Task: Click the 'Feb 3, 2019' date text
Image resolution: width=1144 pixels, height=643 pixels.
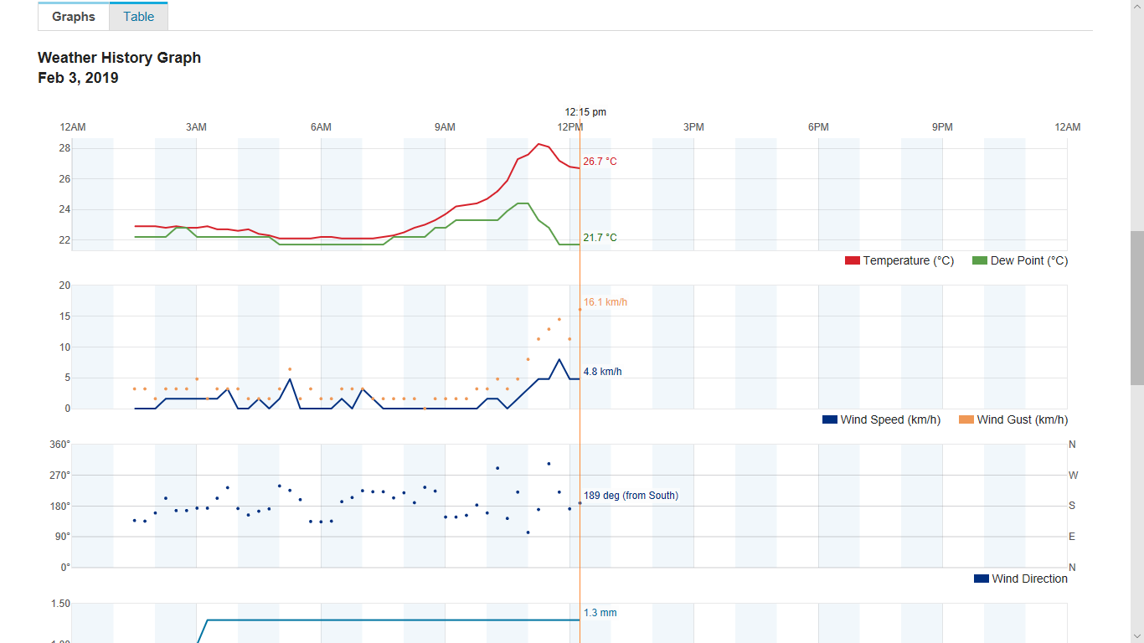Action: click(x=78, y=78)
